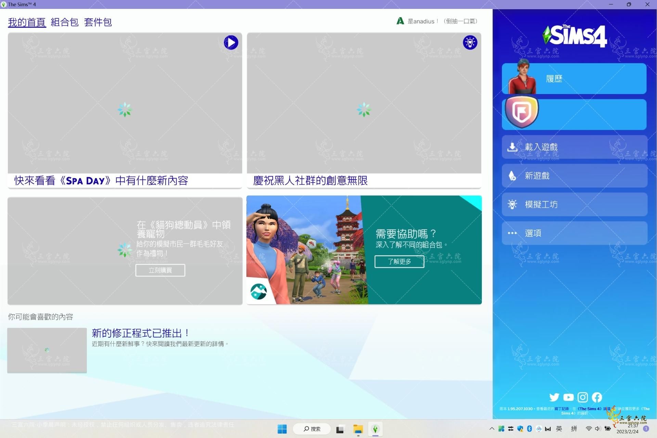The height and width of the screenshot is (438, 657).
Task: Open the Instagram social link
Action: [x=582, y=397]
